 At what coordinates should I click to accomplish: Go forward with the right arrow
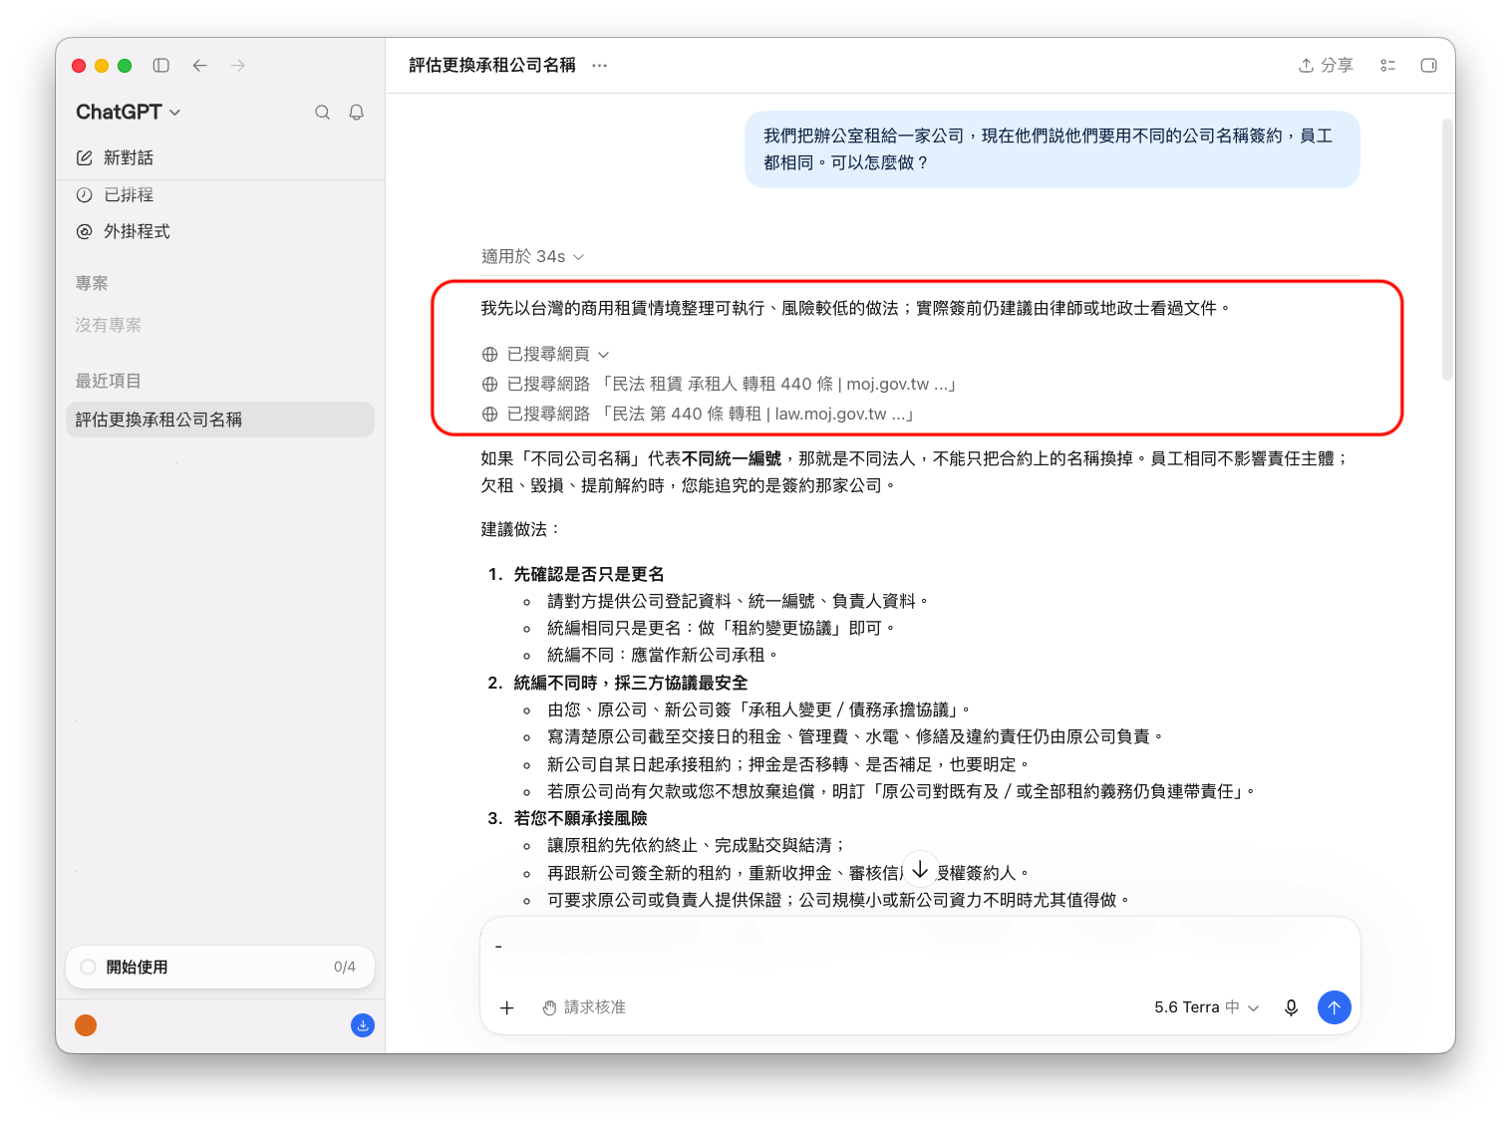point(238,66)
